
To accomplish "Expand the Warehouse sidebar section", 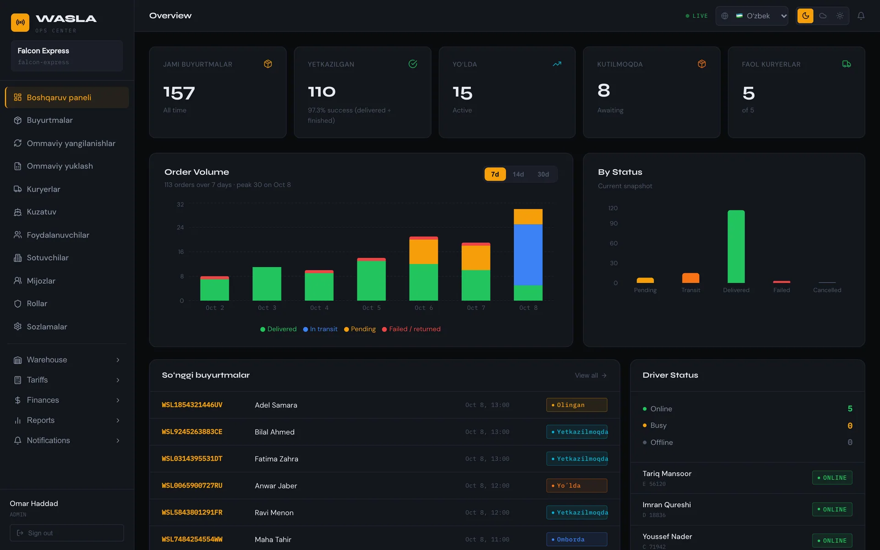I will (x=67, y=360).
